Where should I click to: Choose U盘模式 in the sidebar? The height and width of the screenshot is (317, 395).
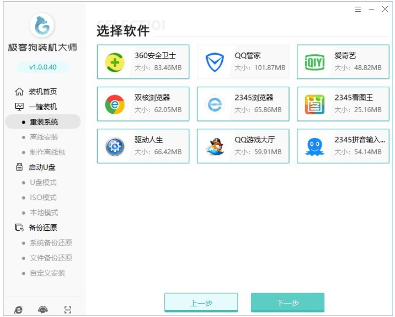coord(43,182)
